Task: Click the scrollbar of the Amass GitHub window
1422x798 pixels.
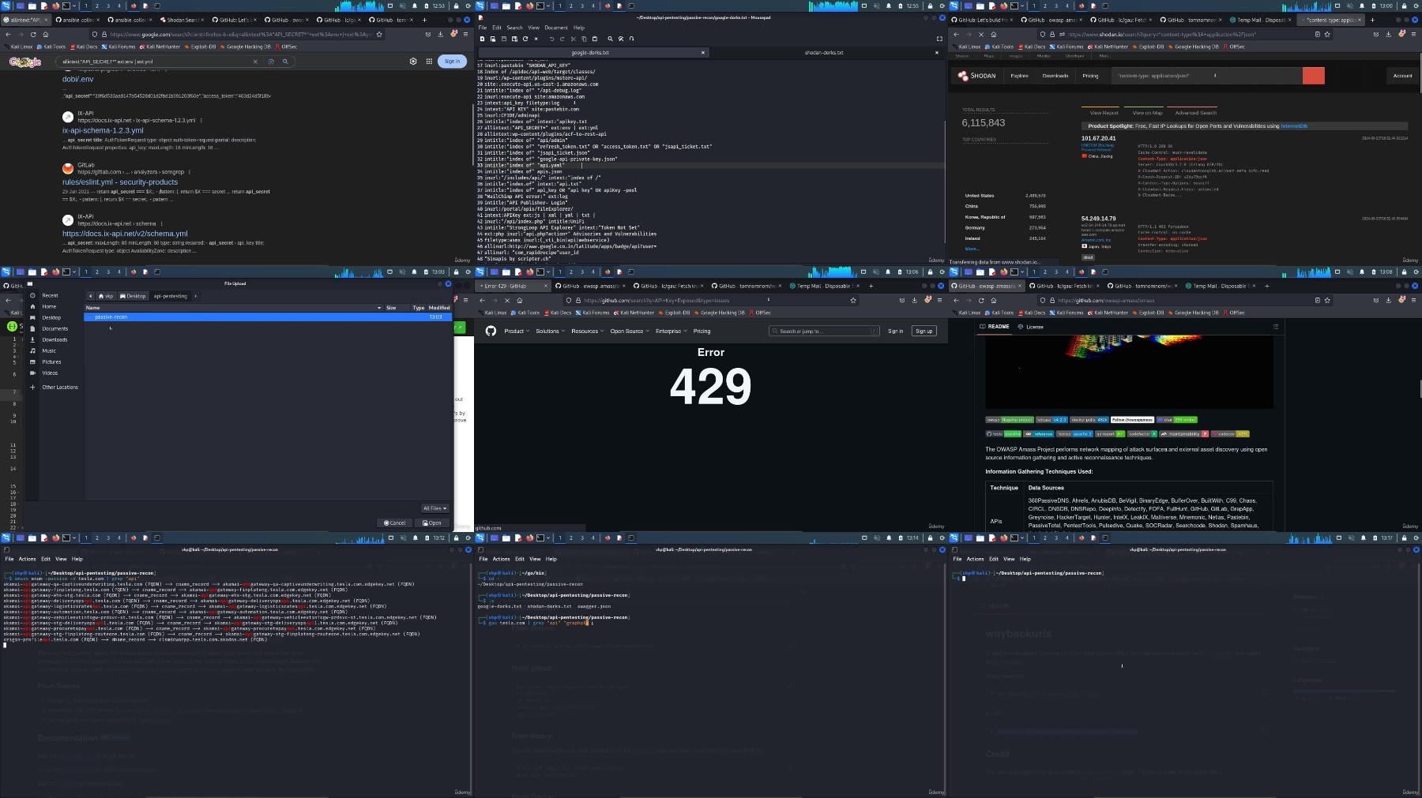Action: click(1419, 388)
